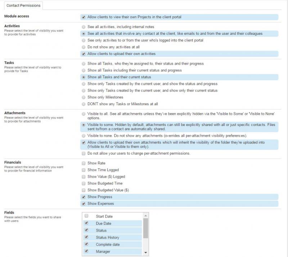Enable the Show Rate checkbox

pyautogui.click(x=84, y=163)
